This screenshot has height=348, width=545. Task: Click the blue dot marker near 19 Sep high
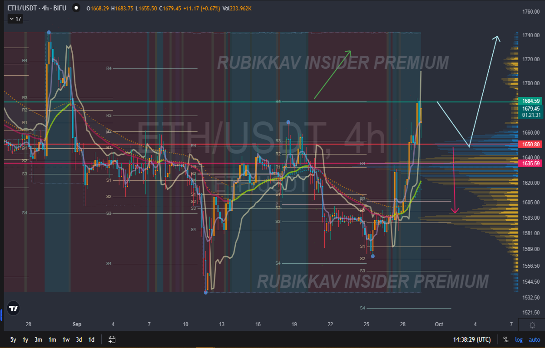click(288, 122)
